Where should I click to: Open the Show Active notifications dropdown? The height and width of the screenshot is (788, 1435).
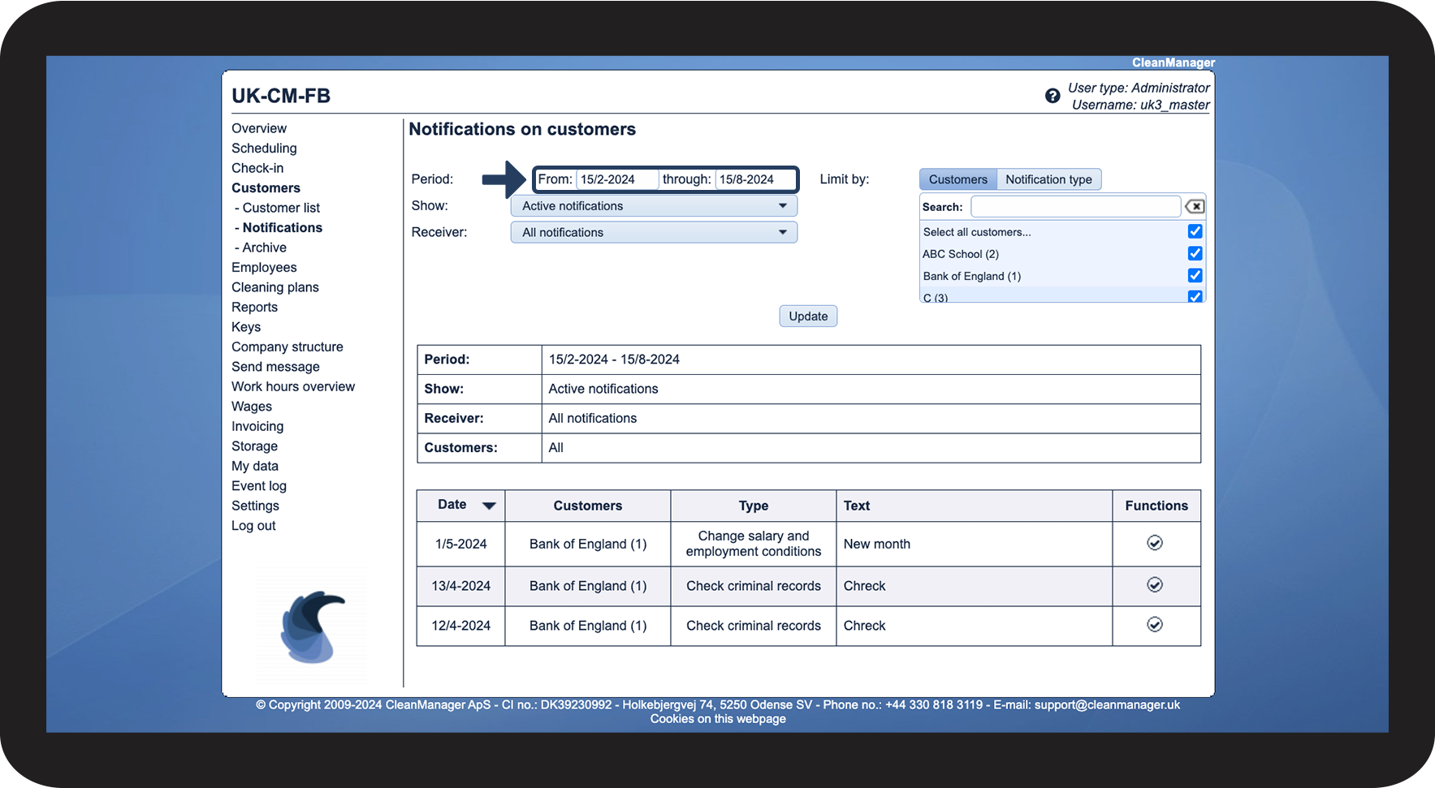(x=654, y=206)
